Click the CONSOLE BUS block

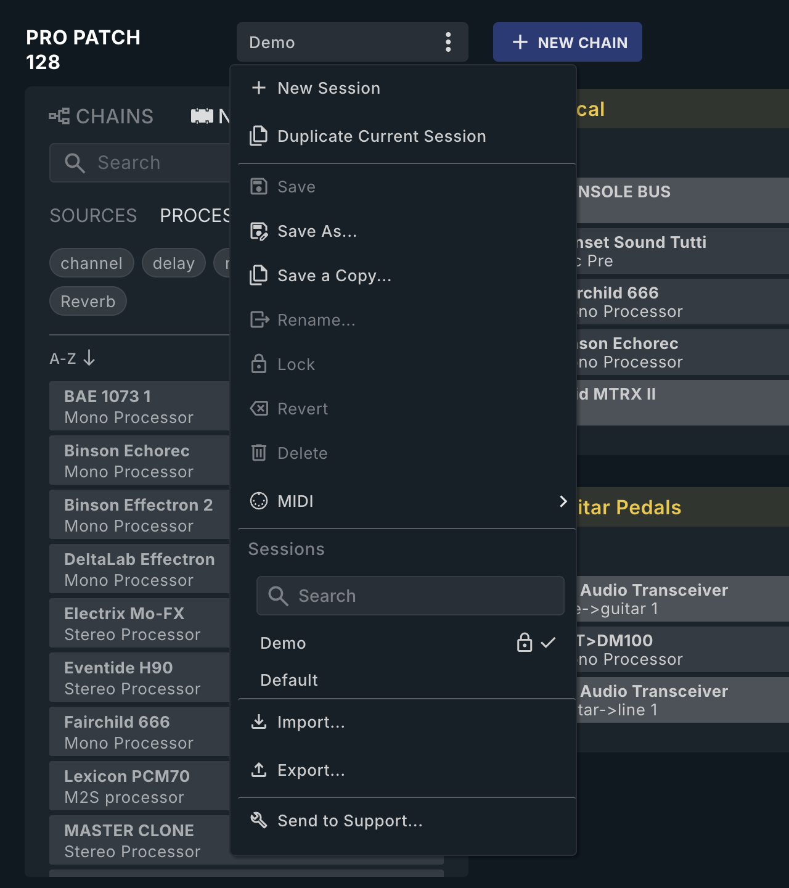tap(683, 200)
